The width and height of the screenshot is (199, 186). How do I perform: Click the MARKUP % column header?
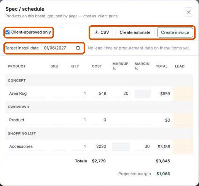(120, 66)
